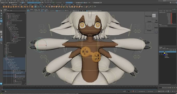The width and height of the screenshot is (177, 94).
Task: Open the Panels menu of the viewport panel
Action: (47, 10)
